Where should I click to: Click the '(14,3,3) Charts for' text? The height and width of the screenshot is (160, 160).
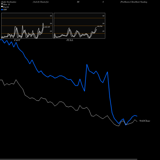(x=41, y=2)
